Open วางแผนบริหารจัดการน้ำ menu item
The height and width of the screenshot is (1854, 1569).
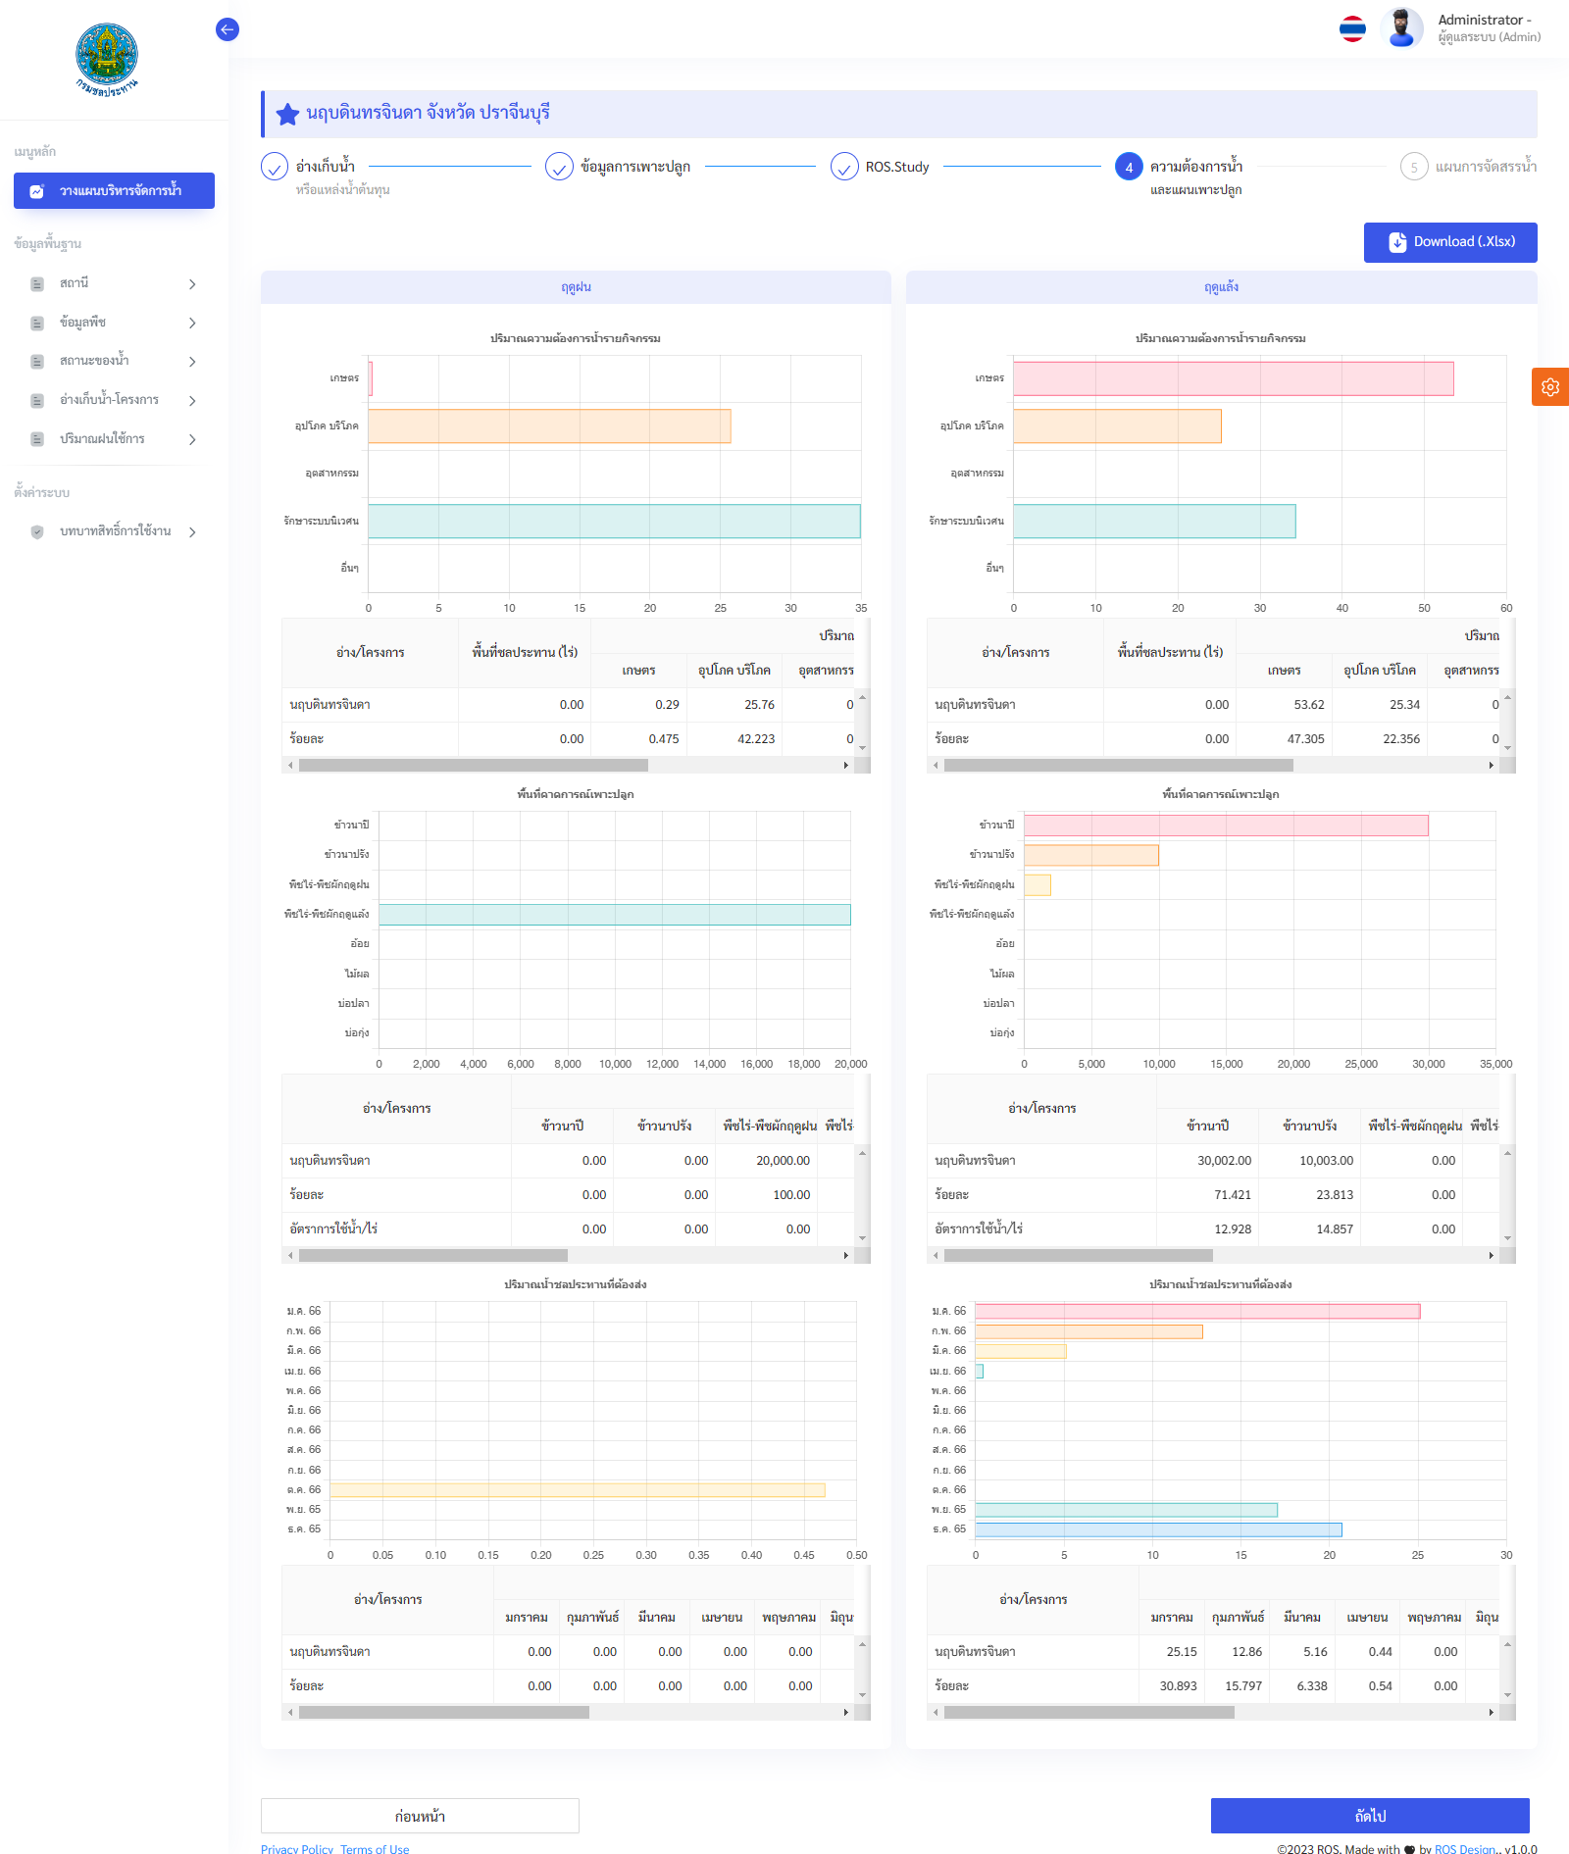coord(114,191)
